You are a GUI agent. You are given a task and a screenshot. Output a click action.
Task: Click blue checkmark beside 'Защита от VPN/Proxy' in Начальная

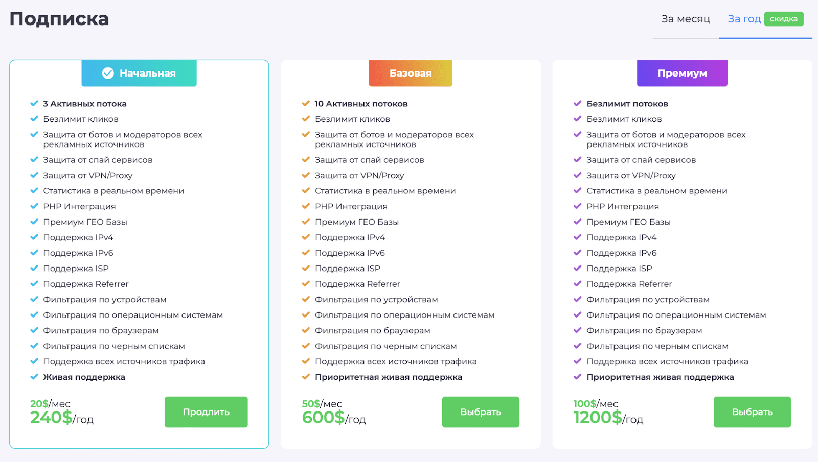[x=34, y=175]
